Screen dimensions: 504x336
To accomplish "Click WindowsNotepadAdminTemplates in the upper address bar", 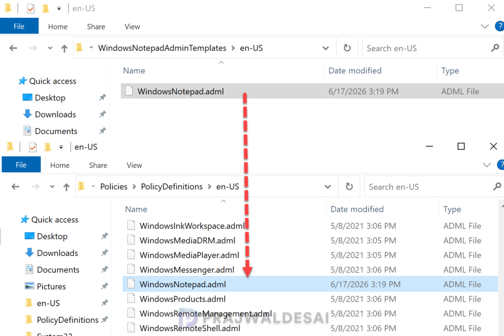I will click(x=162, y=48).
